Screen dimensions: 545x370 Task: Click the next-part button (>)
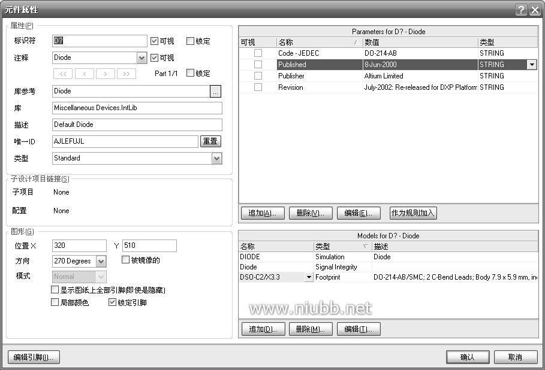[x=105, y=74]
